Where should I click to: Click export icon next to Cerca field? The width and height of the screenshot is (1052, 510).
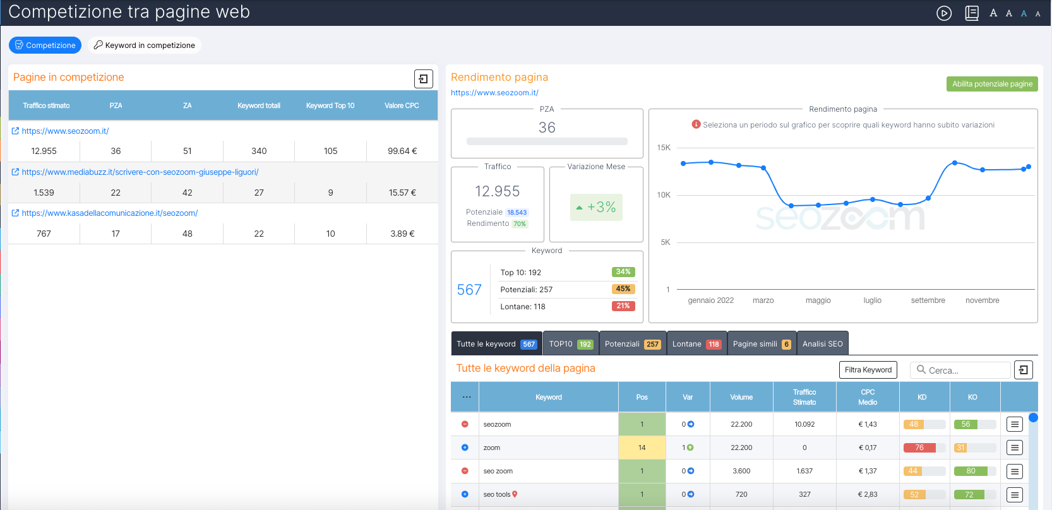tap(1023, 370)
